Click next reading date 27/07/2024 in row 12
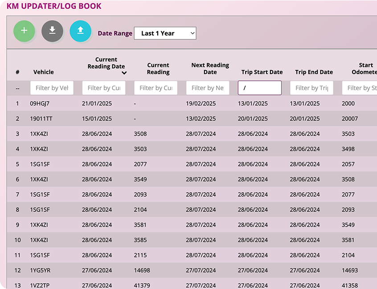The width and height of the screenshot is (377, 289). (x=201, y=270)
